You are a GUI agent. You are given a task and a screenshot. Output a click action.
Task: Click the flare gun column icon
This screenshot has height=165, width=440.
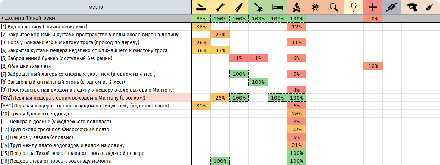[x=411, y=7]
